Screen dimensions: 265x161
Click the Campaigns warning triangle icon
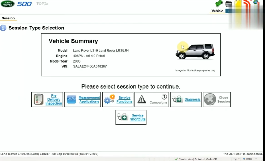click(142, 99)
